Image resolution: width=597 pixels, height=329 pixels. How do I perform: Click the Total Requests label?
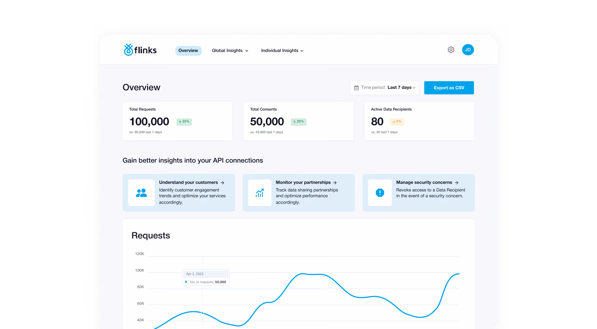[x=142, y=109]
